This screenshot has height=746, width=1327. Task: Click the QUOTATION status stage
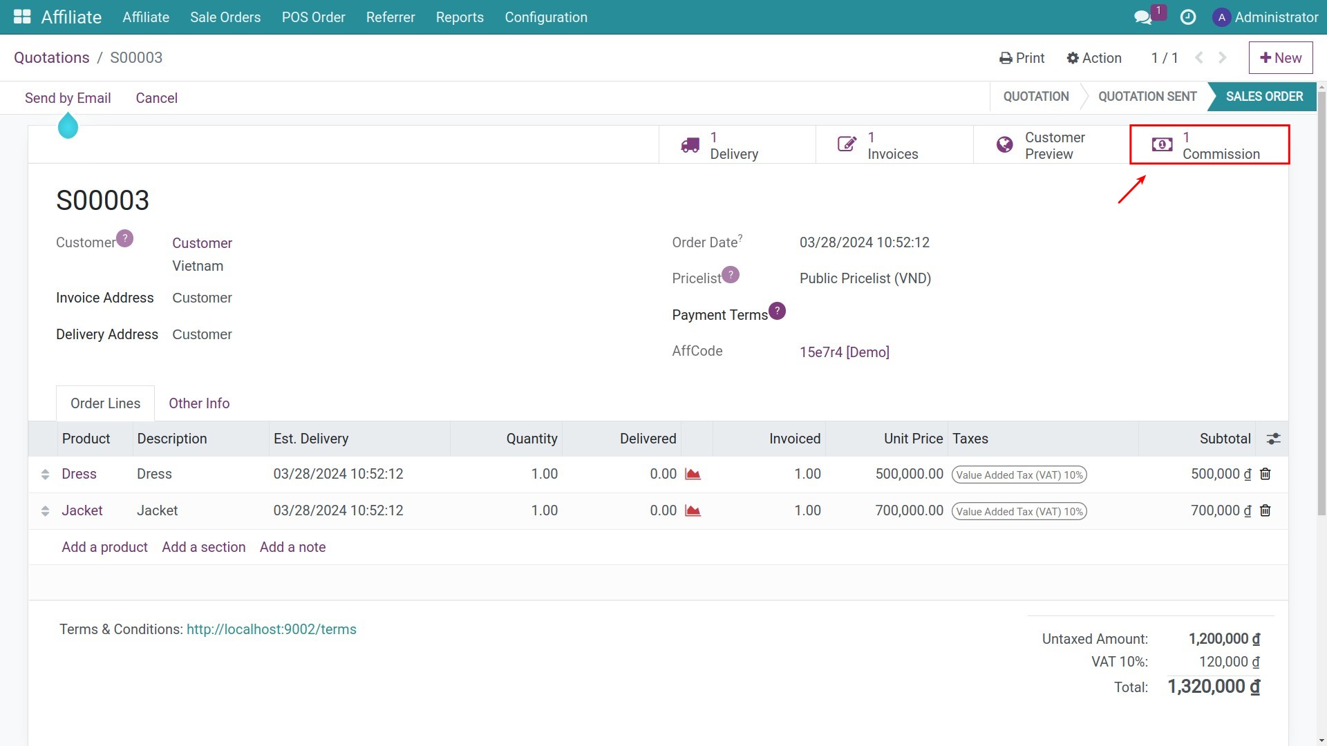(1035, 97)
